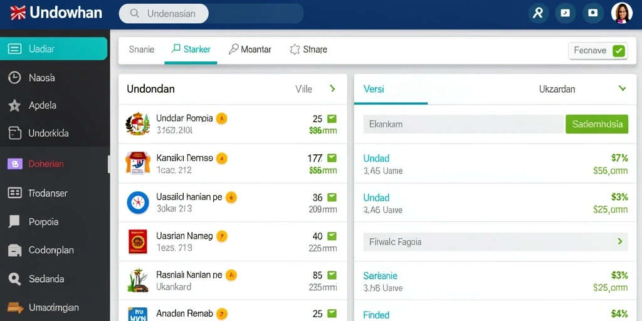Switch to the Moantar tab

click(250, 50)
